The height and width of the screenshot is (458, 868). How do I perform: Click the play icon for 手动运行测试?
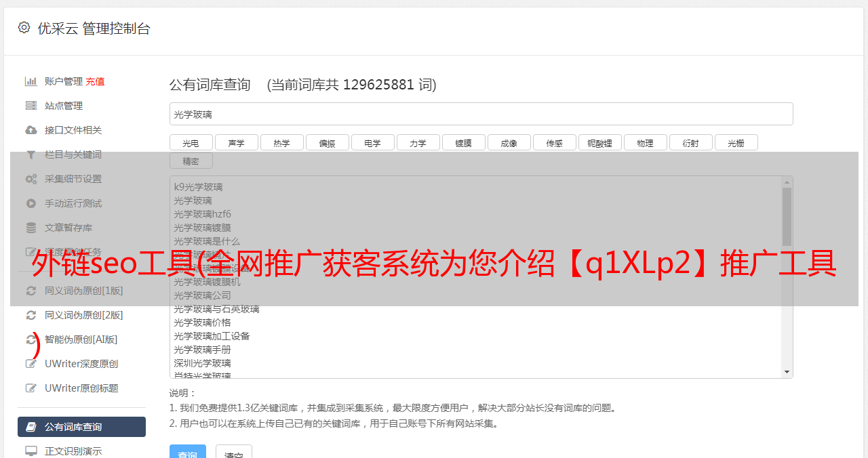tap(31, 203)
